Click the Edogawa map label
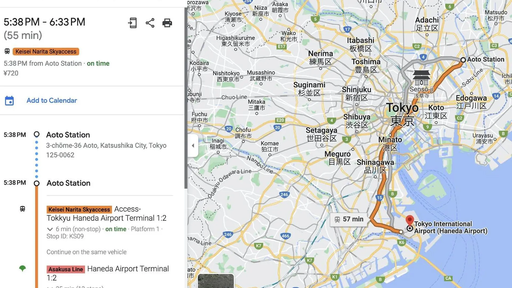512x288 pixels. (x=471, y=102)
